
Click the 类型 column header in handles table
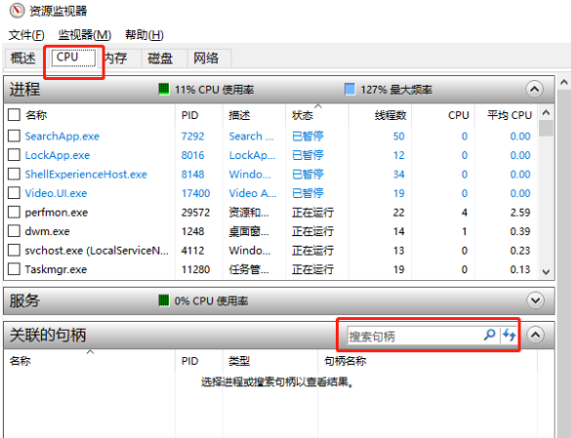(x=239, y=361)
